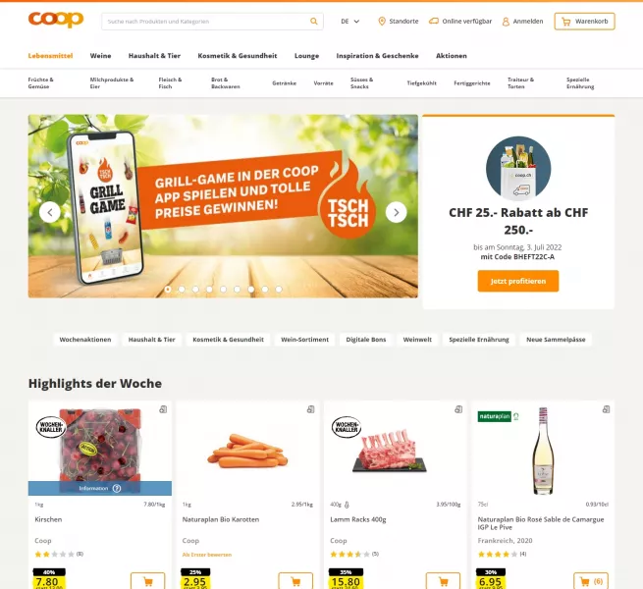Click compare icon on Kirschen card
Screen dimensions: 643x589
pos(163,409)
